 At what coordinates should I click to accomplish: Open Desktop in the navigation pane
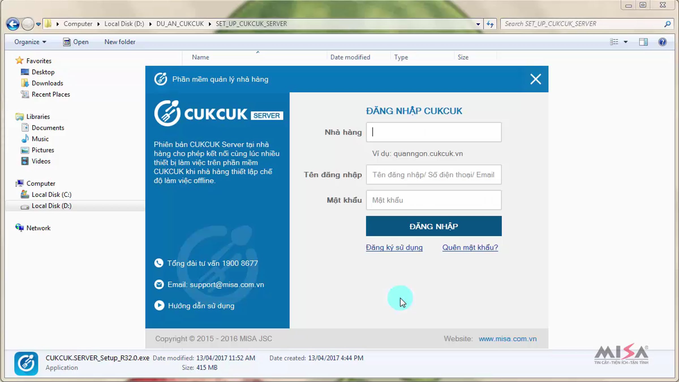point(43,72)
